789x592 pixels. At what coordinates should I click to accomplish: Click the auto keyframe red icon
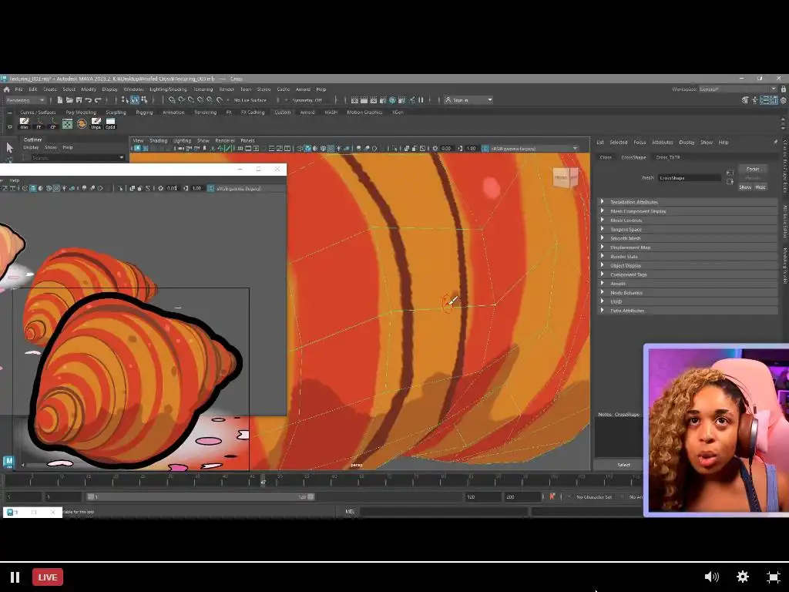[552, 496]
